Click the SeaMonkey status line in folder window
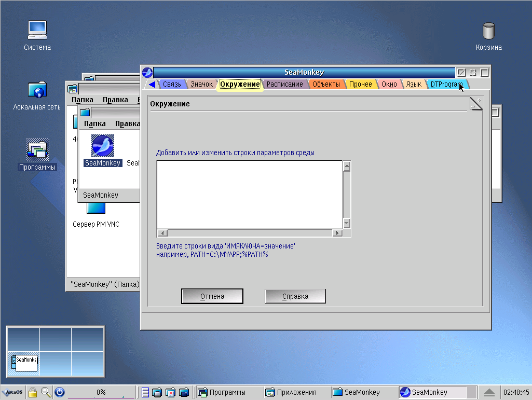Viewport: 532px width, 400px height. 100,195
